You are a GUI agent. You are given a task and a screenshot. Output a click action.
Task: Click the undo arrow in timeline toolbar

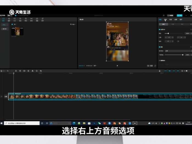(x=8, y=71)
